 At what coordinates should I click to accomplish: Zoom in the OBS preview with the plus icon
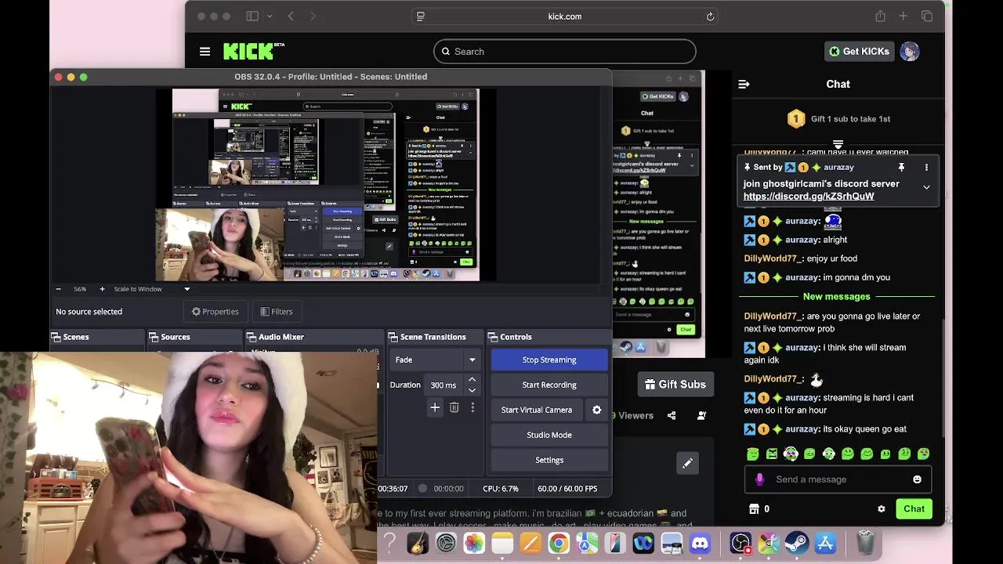[x=102, y=289]
